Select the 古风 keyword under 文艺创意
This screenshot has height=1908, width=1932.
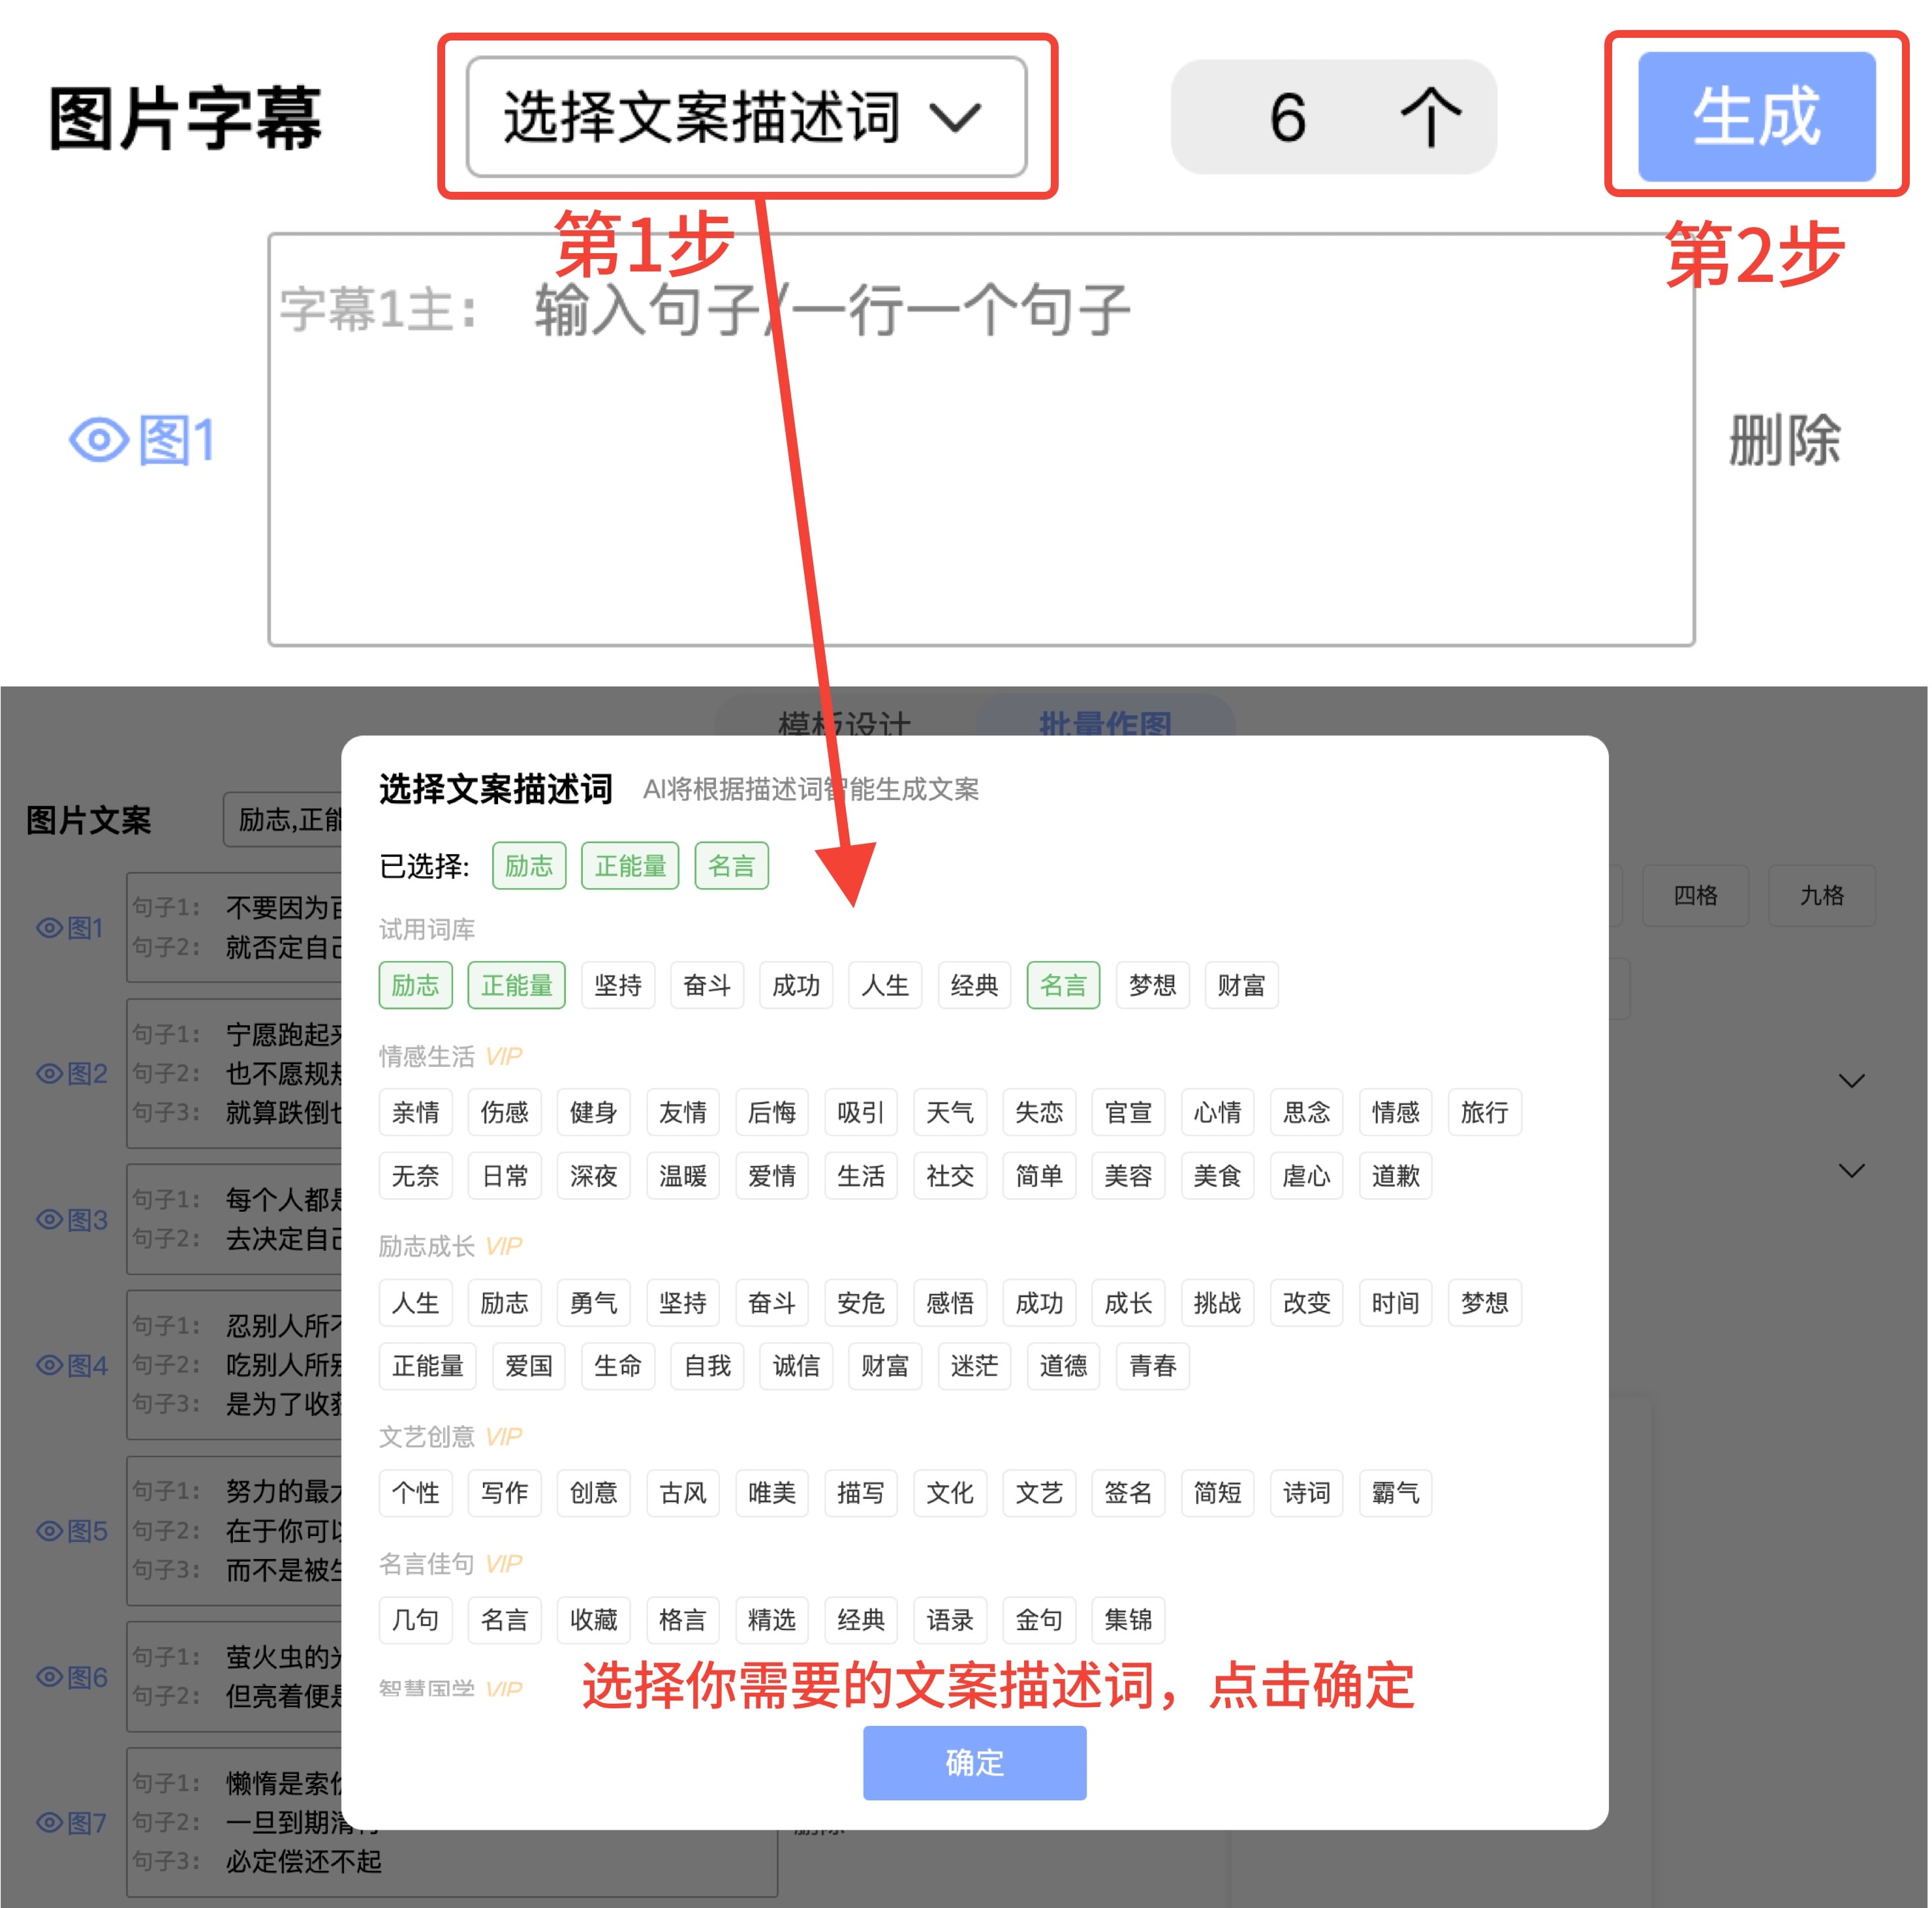[682, 1493]
